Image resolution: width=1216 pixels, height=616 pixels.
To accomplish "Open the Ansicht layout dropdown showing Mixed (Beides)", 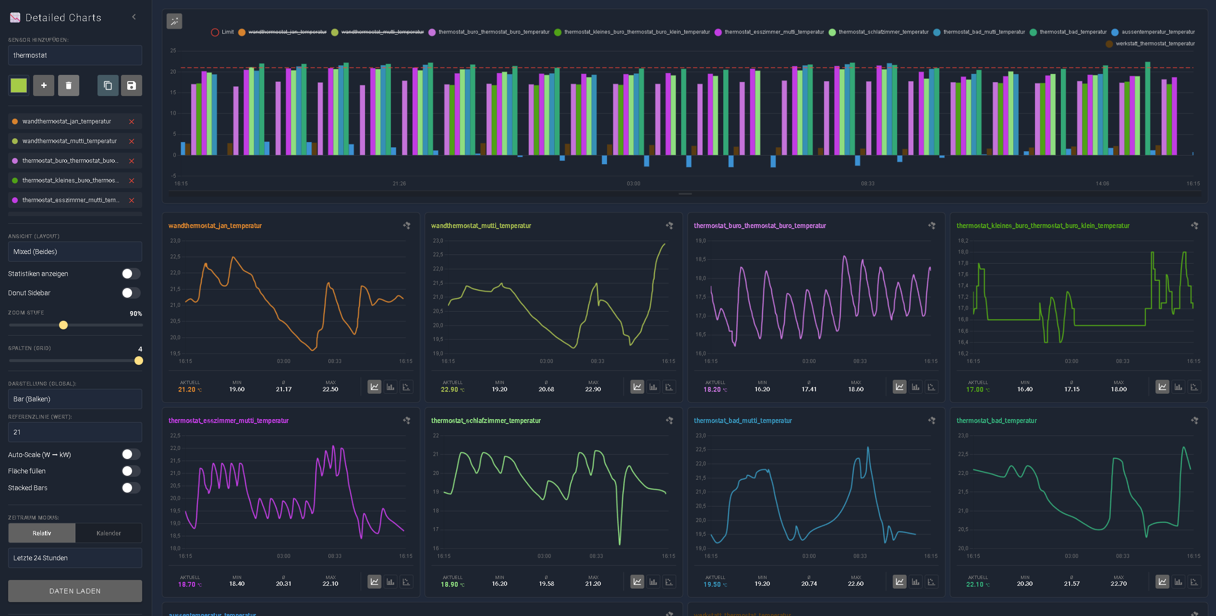I will tap(75, 251).
